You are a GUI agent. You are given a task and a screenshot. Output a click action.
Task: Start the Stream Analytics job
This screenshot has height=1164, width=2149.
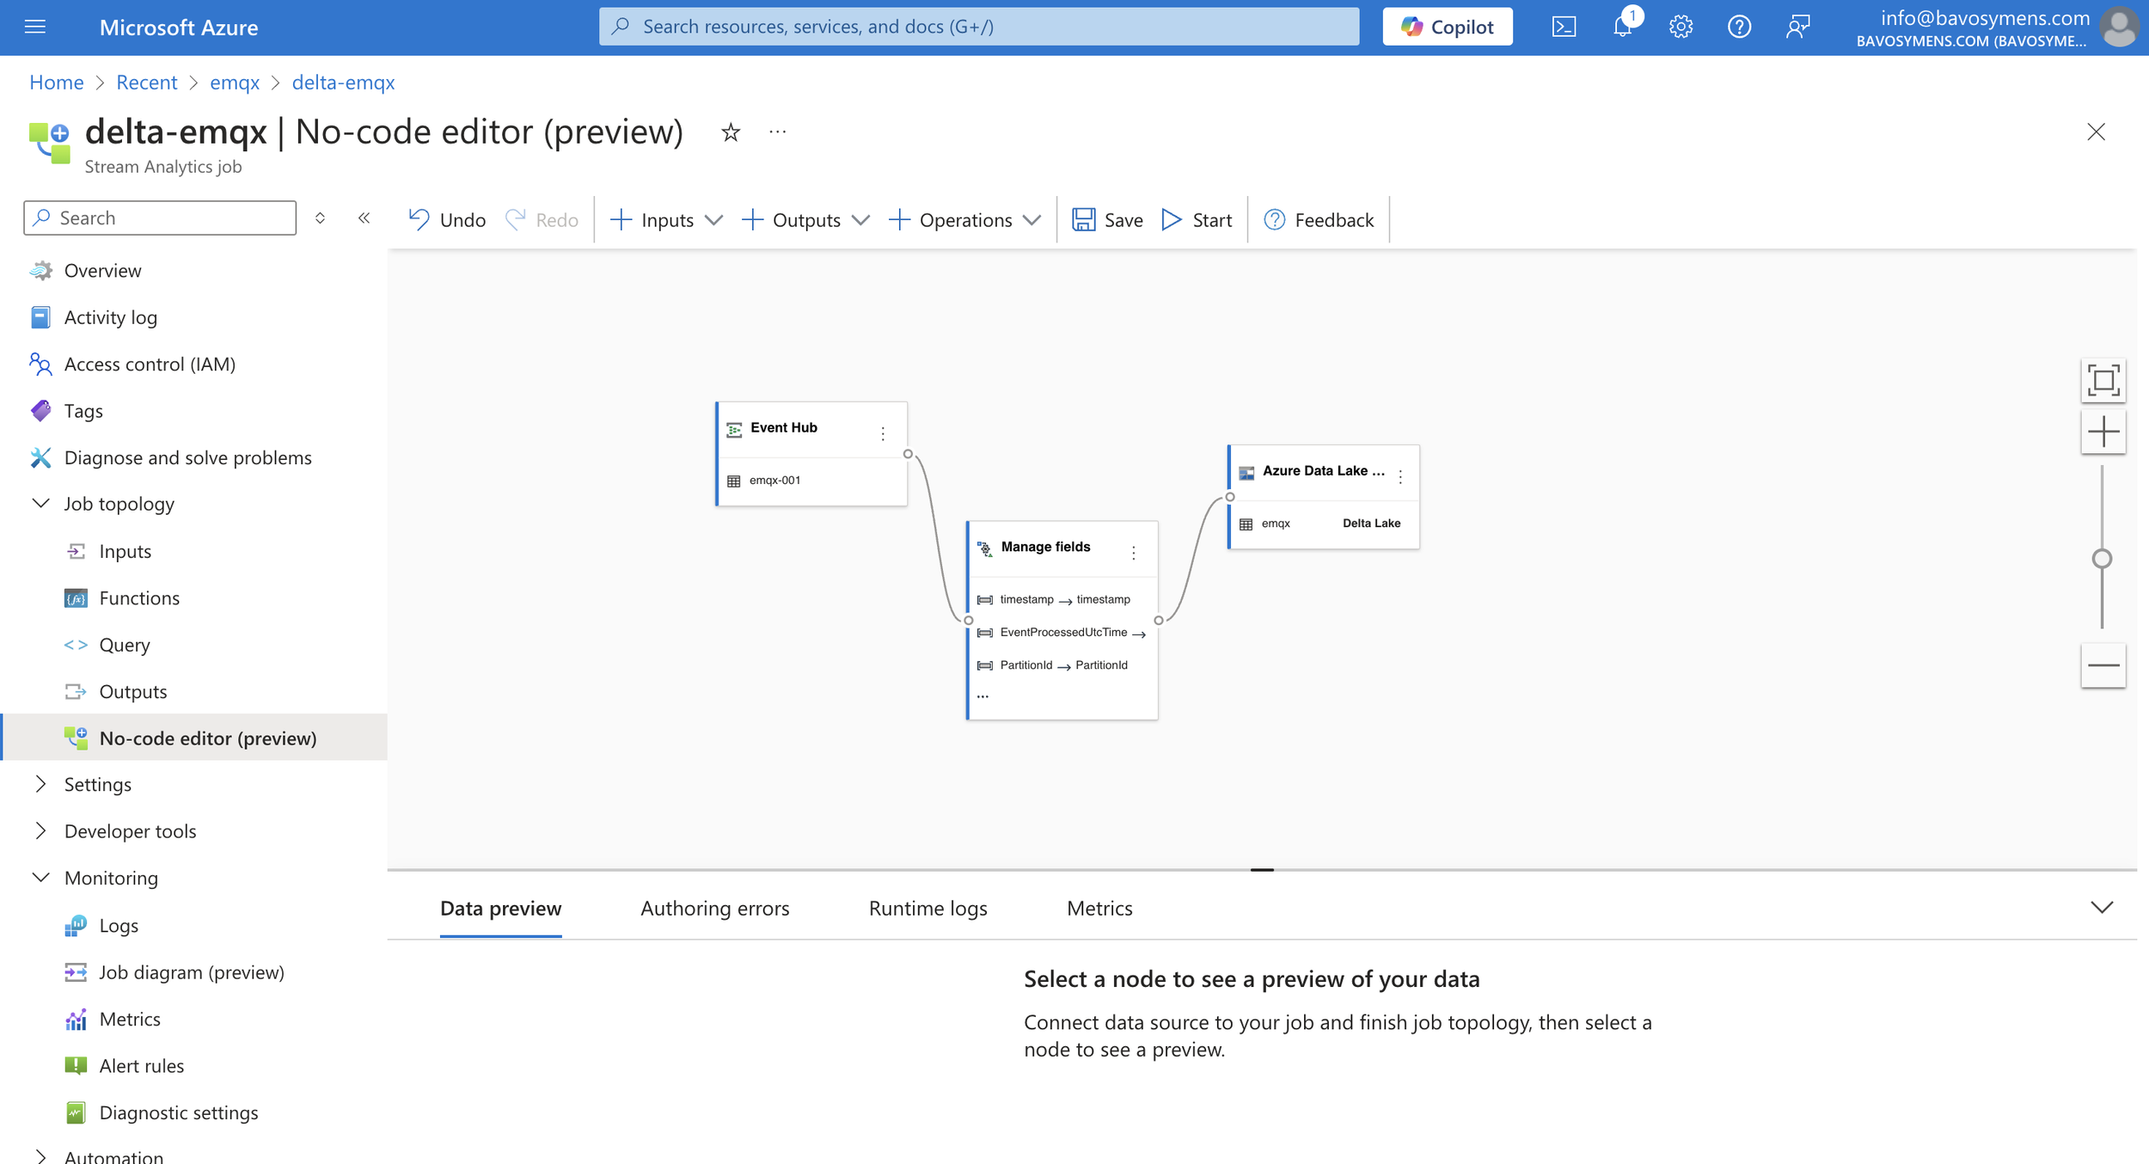[1197, 219]
